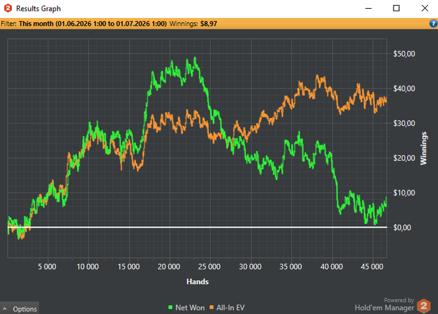Click the 'Powered by' text
Viewport: 438px width, 314px height.
click(x=399, y=300)
